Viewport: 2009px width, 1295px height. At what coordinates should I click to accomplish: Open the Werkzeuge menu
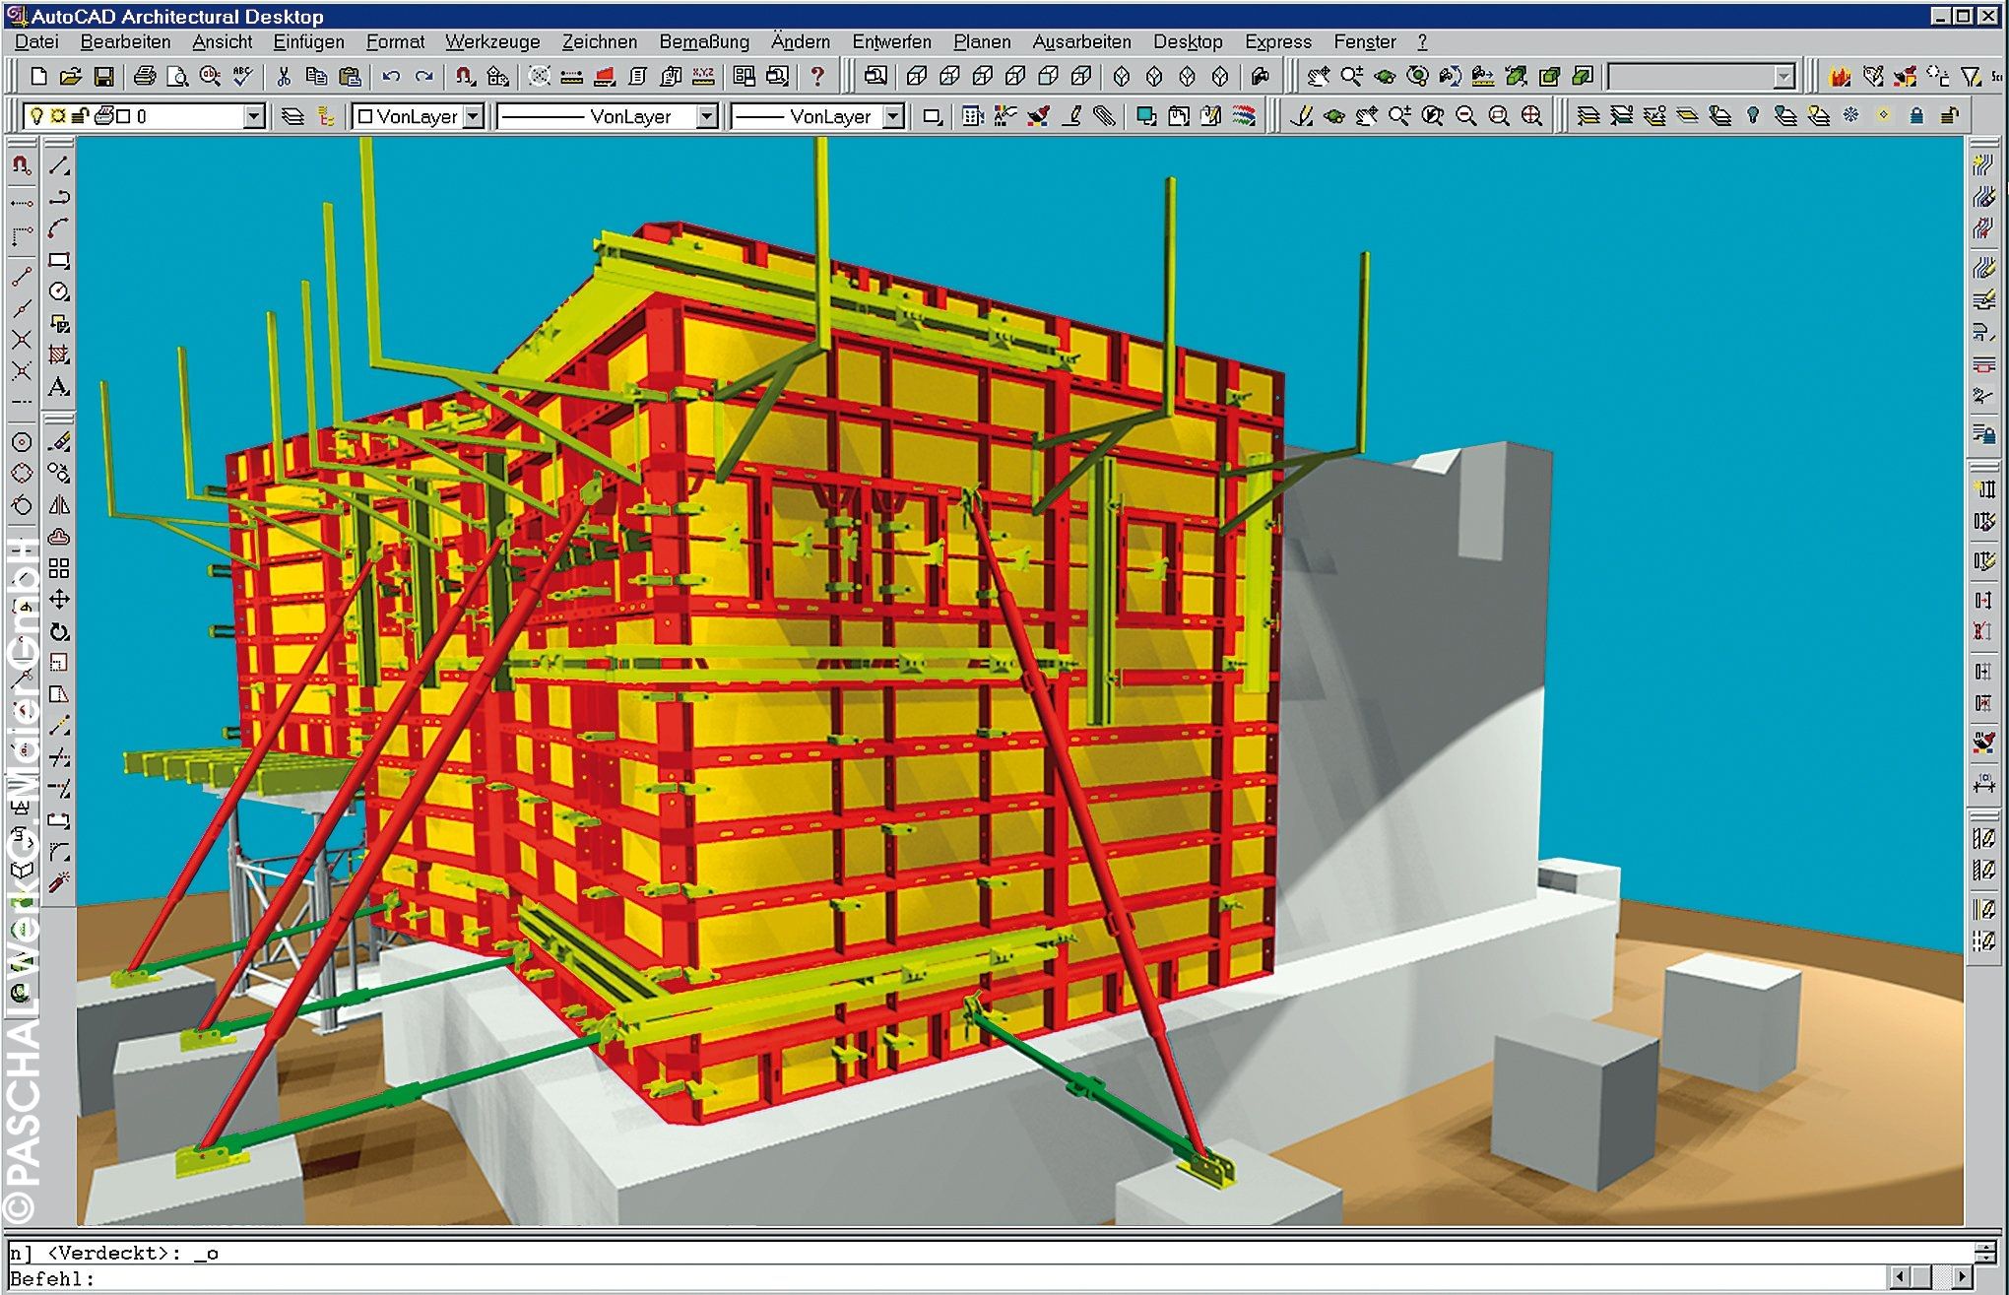pyautogui.click(x=492, y=41)
